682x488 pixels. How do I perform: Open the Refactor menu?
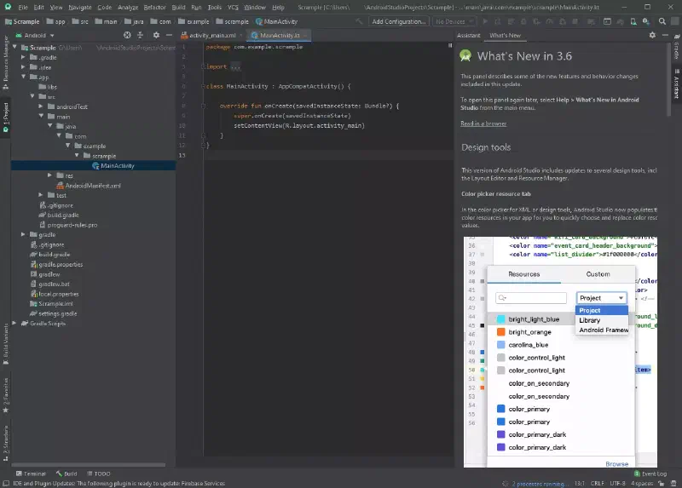tap(154, 8)
